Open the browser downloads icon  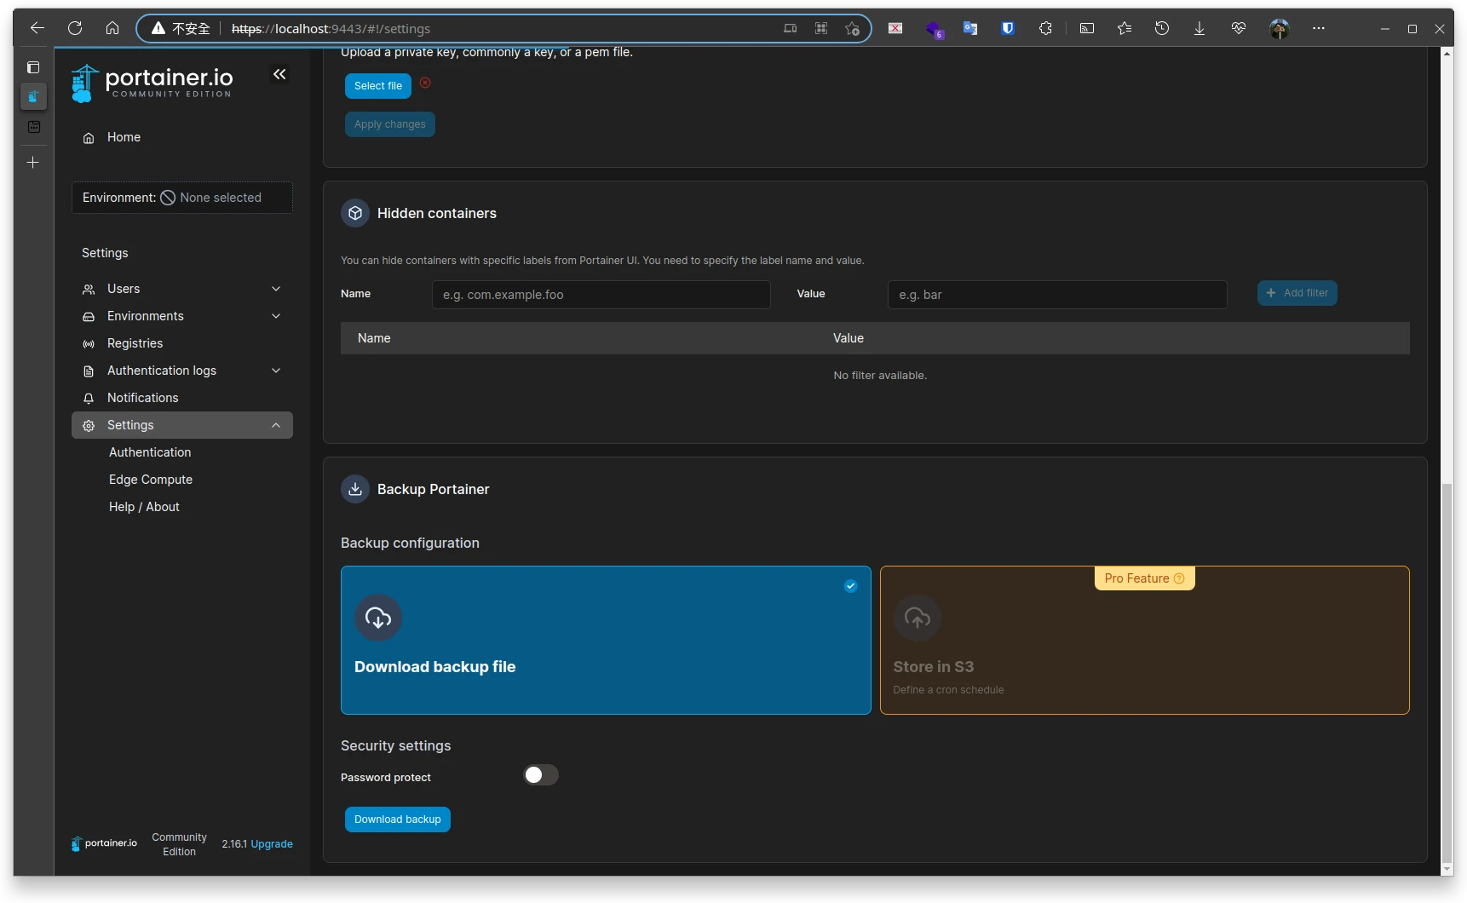1199,28
